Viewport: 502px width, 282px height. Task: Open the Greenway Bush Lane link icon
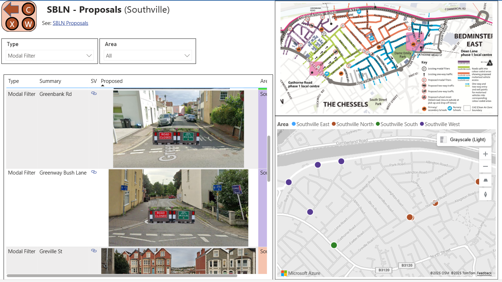(94, 172)
